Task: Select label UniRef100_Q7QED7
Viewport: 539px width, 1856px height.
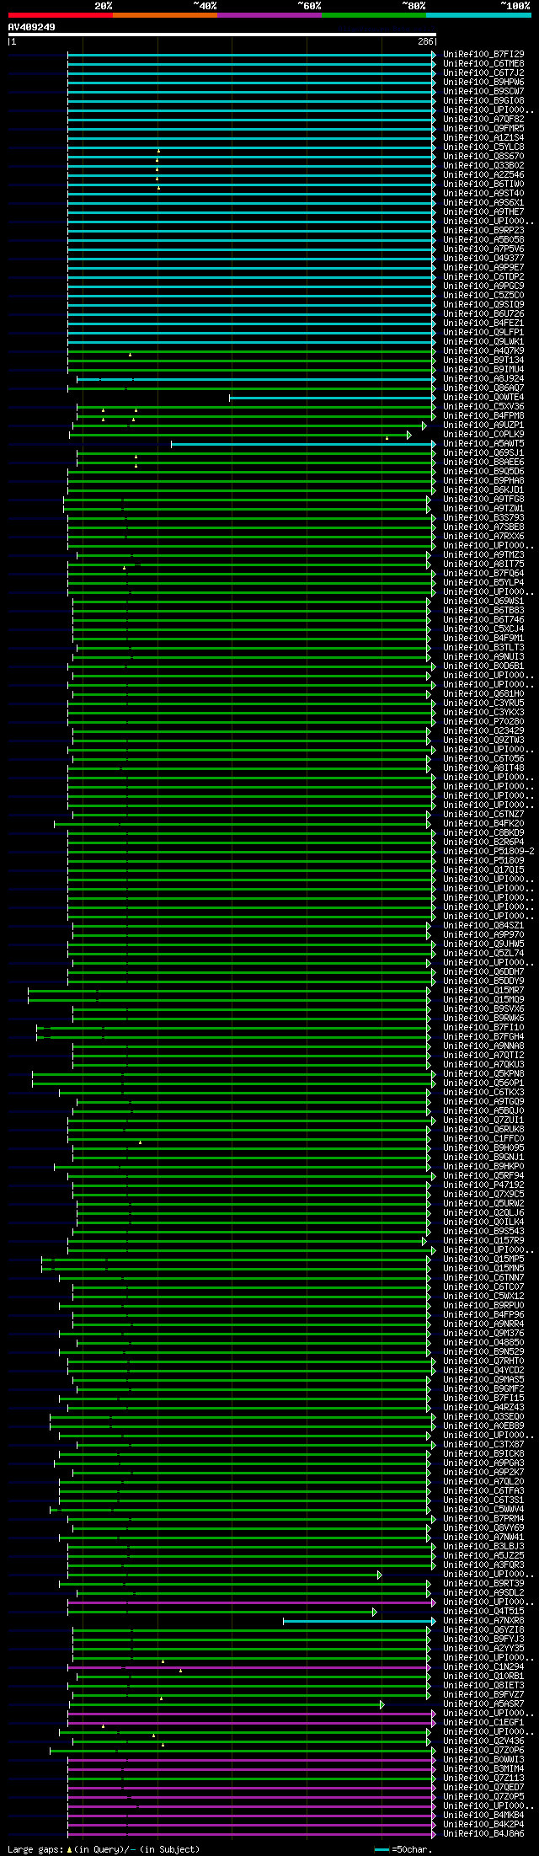Action: coord(483,1788)
